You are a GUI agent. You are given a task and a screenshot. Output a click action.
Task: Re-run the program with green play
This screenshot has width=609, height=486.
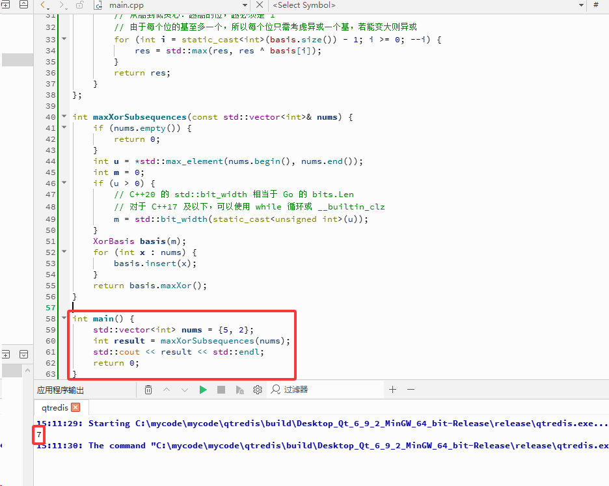(203, 389)
